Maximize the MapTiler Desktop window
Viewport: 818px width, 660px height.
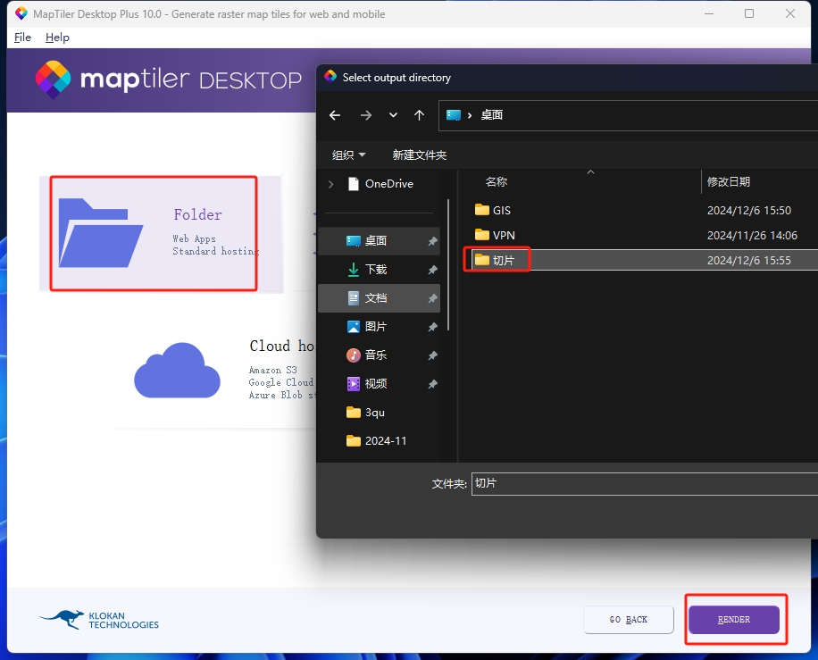(x=749, y=13)
